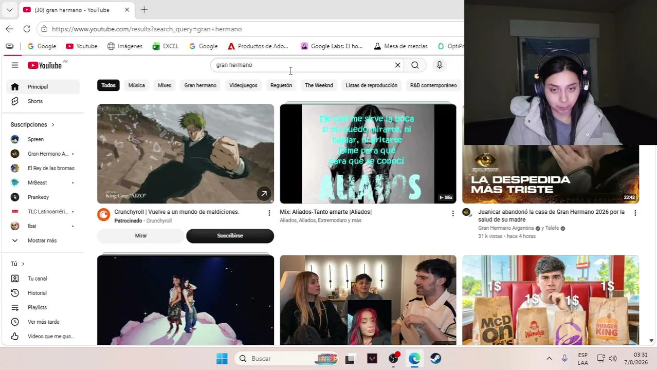Select the Mixes filter chip
The width and height of the screenshot is (657, 370).
(165, 85)
